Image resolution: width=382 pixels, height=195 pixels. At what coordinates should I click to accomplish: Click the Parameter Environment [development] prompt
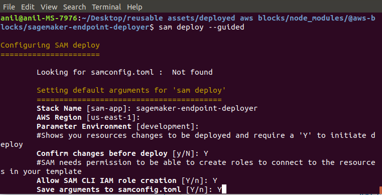117,126
